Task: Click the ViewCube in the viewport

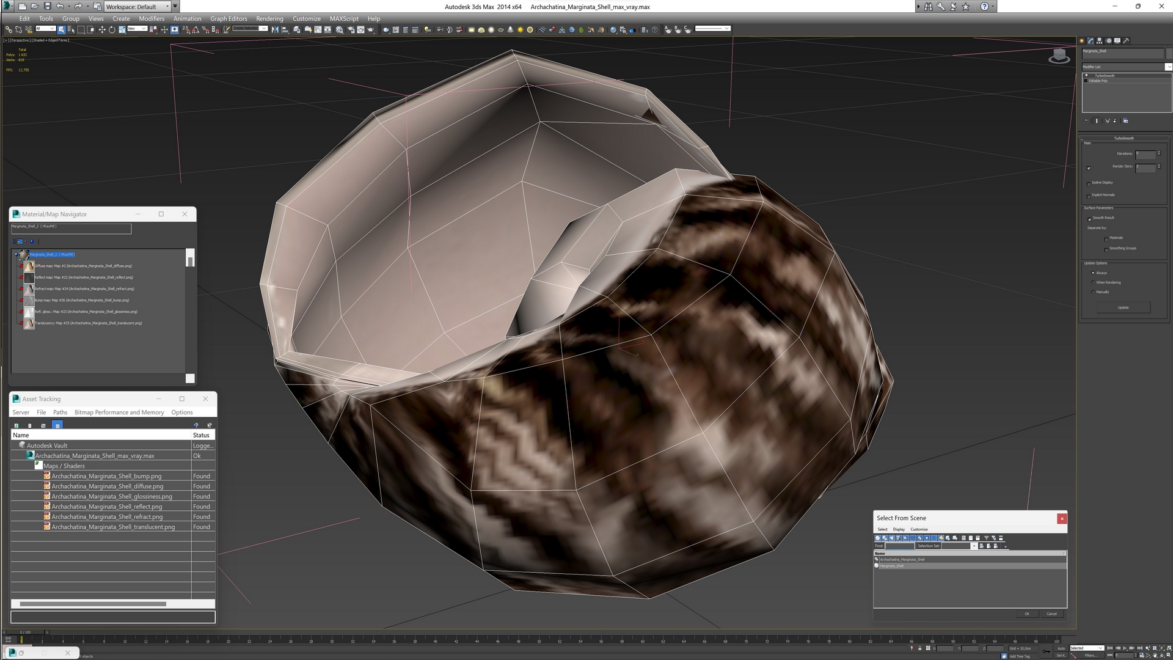Action: tap(1059, 56)
